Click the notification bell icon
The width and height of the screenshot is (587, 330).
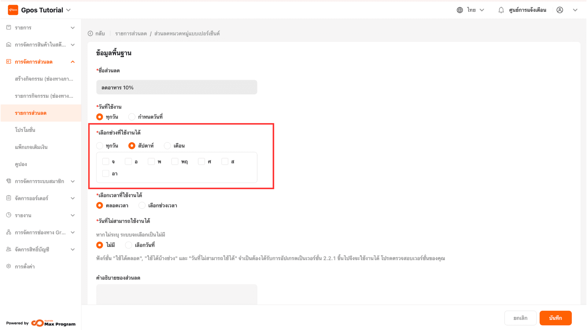tap(501, 10)
